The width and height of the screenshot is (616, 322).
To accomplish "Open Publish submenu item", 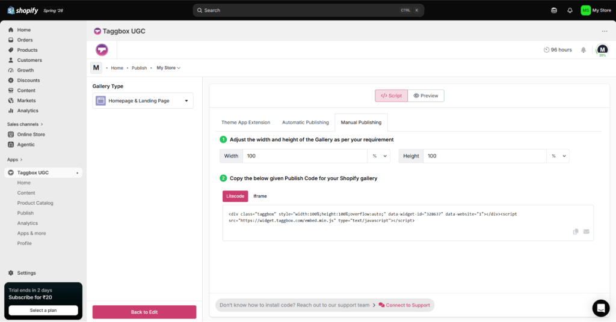I will [25, 213].
